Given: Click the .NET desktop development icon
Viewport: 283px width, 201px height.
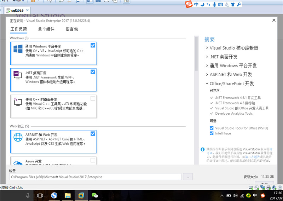Looking at the screenshot, I should tap(18, 75).
